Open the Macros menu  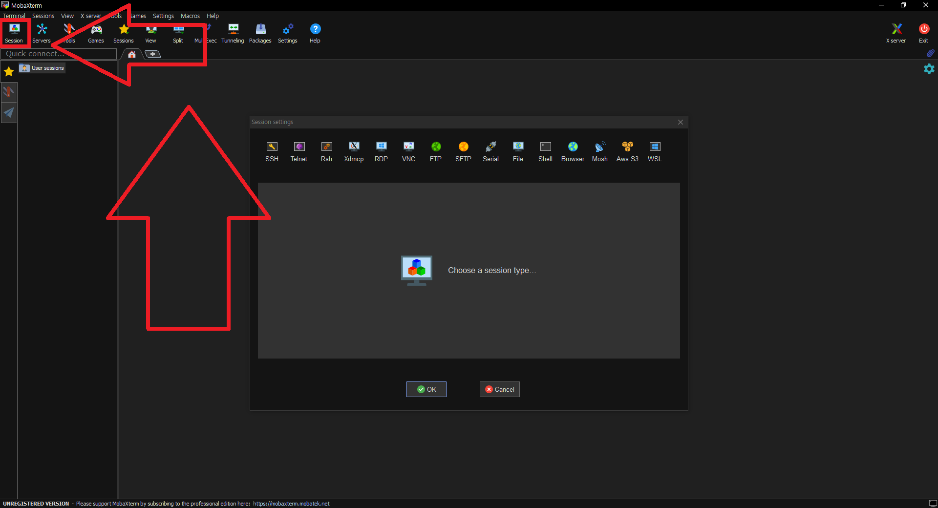point(190,16)
